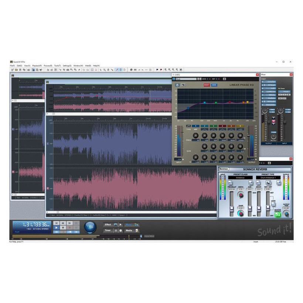This screenshot has width=303, height=303.
Task: Enable EQ band 2 teal button
Action: (x=204, y=126)
